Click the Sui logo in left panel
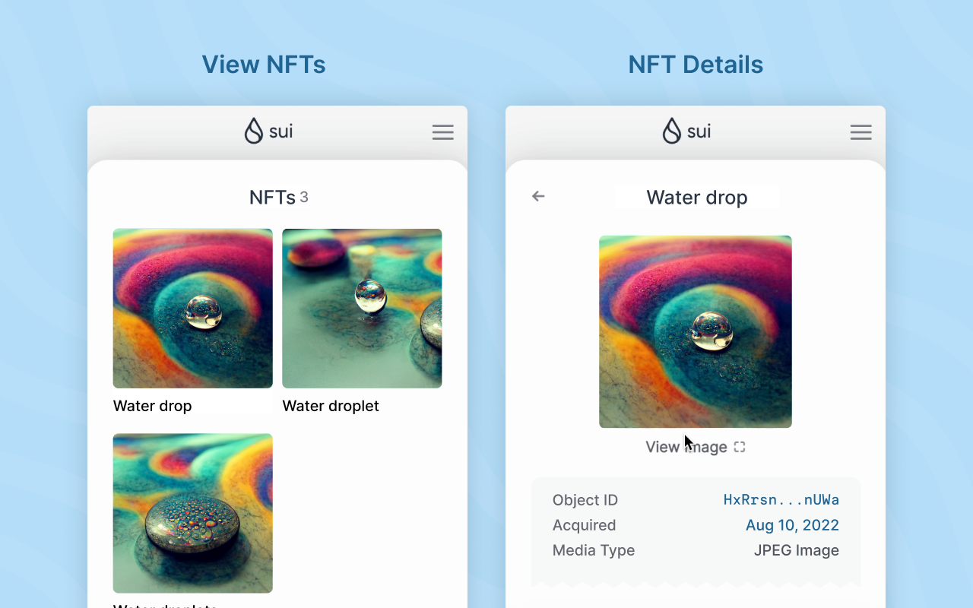The image size is (973, 608). 268,131
